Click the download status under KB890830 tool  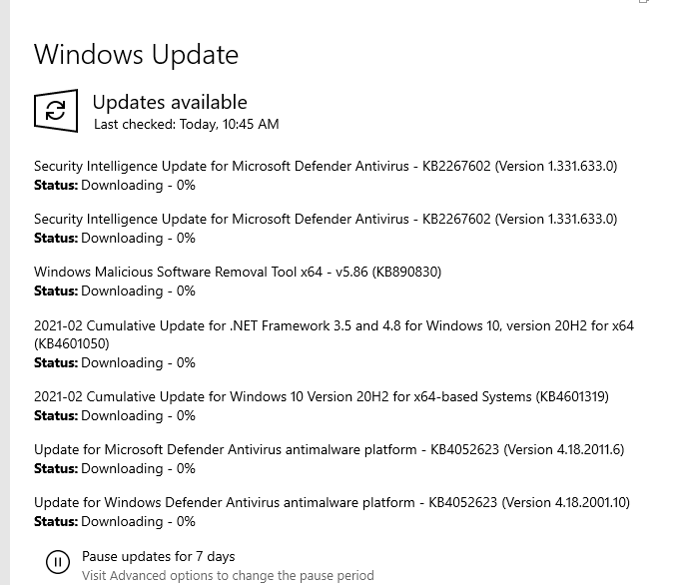tap(115, 291)
